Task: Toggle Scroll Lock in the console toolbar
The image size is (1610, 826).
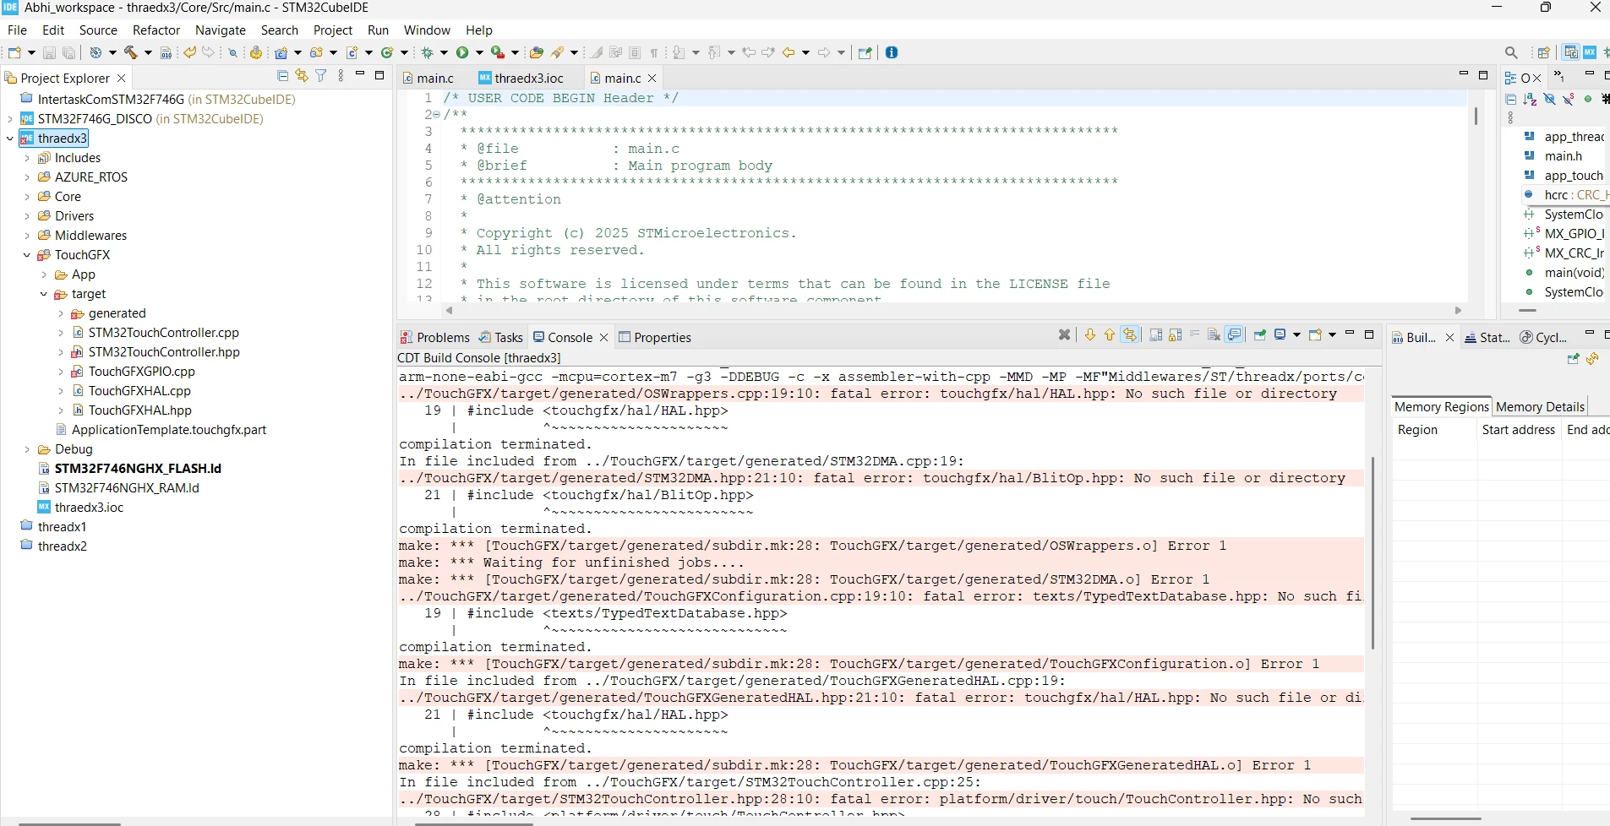Action: (1175, 334)
